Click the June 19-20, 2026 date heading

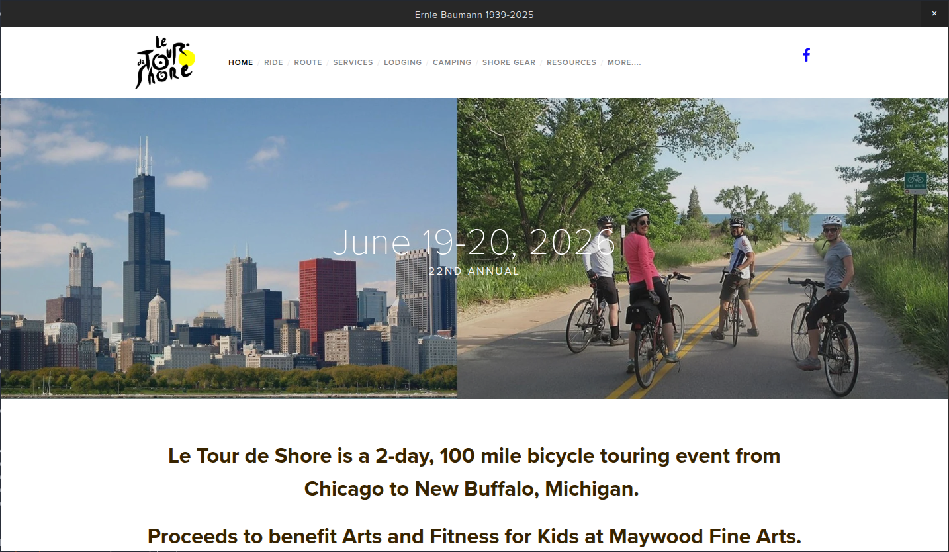pos(474,243)
